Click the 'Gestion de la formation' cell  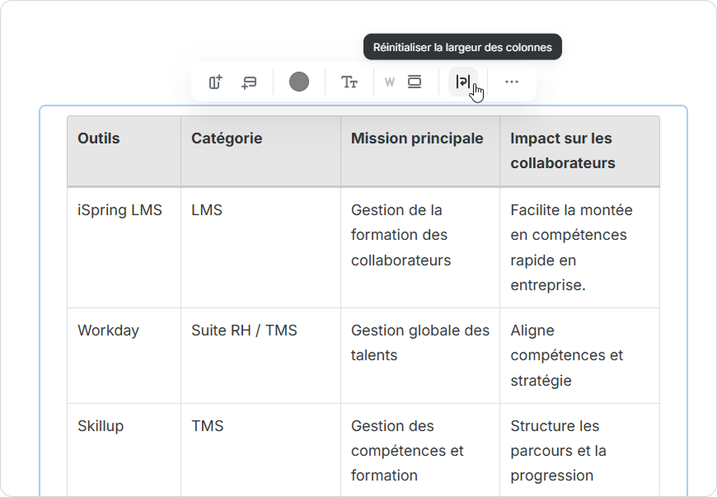[x=401, y=235]
